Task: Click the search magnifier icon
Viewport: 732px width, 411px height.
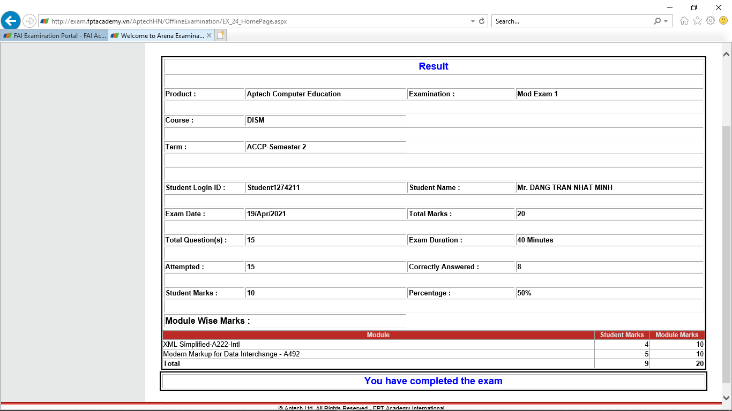Action: (x=657, y=21)
